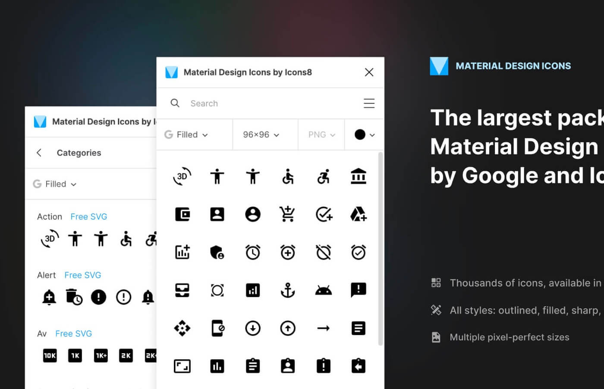Click the arrow circle down icon

coord(253,328)
